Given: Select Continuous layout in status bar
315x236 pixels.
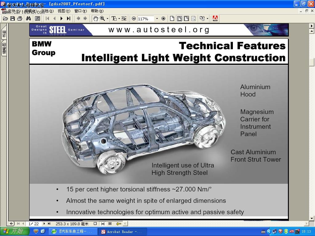Looking at the screenshot, I should (103, 224).
